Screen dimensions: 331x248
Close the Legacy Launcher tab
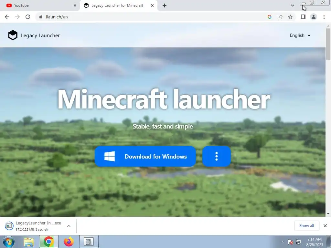tap(152, 5)
